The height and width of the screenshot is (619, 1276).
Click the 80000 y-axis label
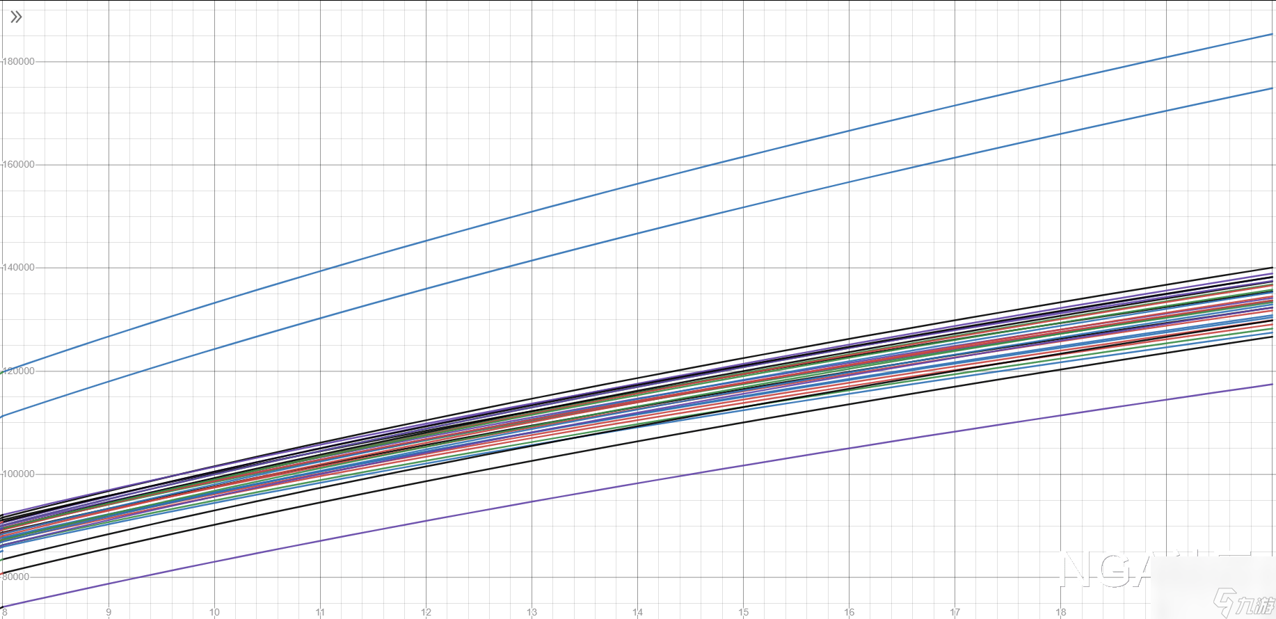pos(16,577)
